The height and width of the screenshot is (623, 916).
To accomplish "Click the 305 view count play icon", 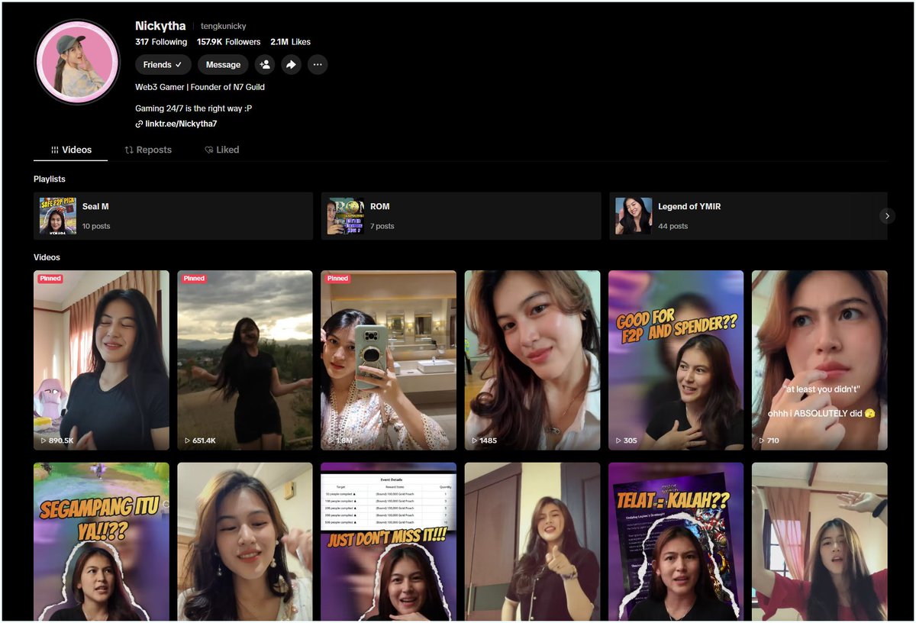I will [619, 441].
